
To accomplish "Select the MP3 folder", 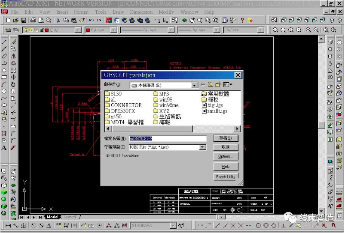I will pos(161,94).
